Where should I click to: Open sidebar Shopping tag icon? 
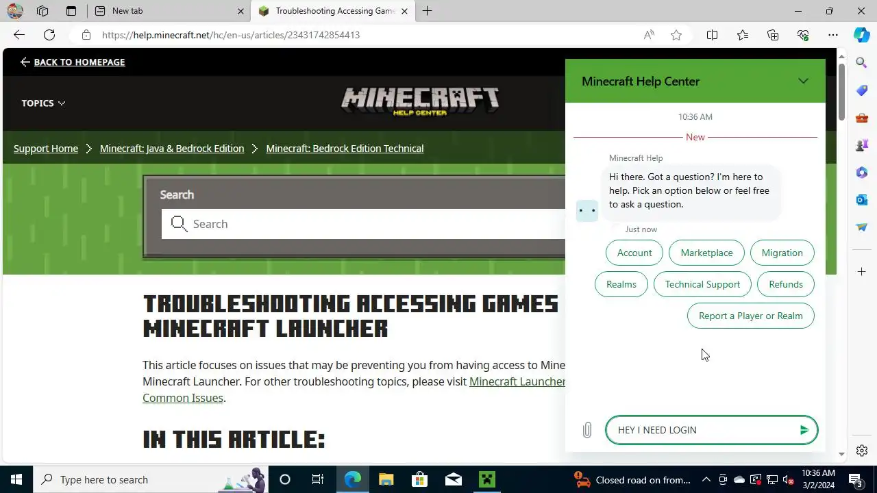(862, 90)
